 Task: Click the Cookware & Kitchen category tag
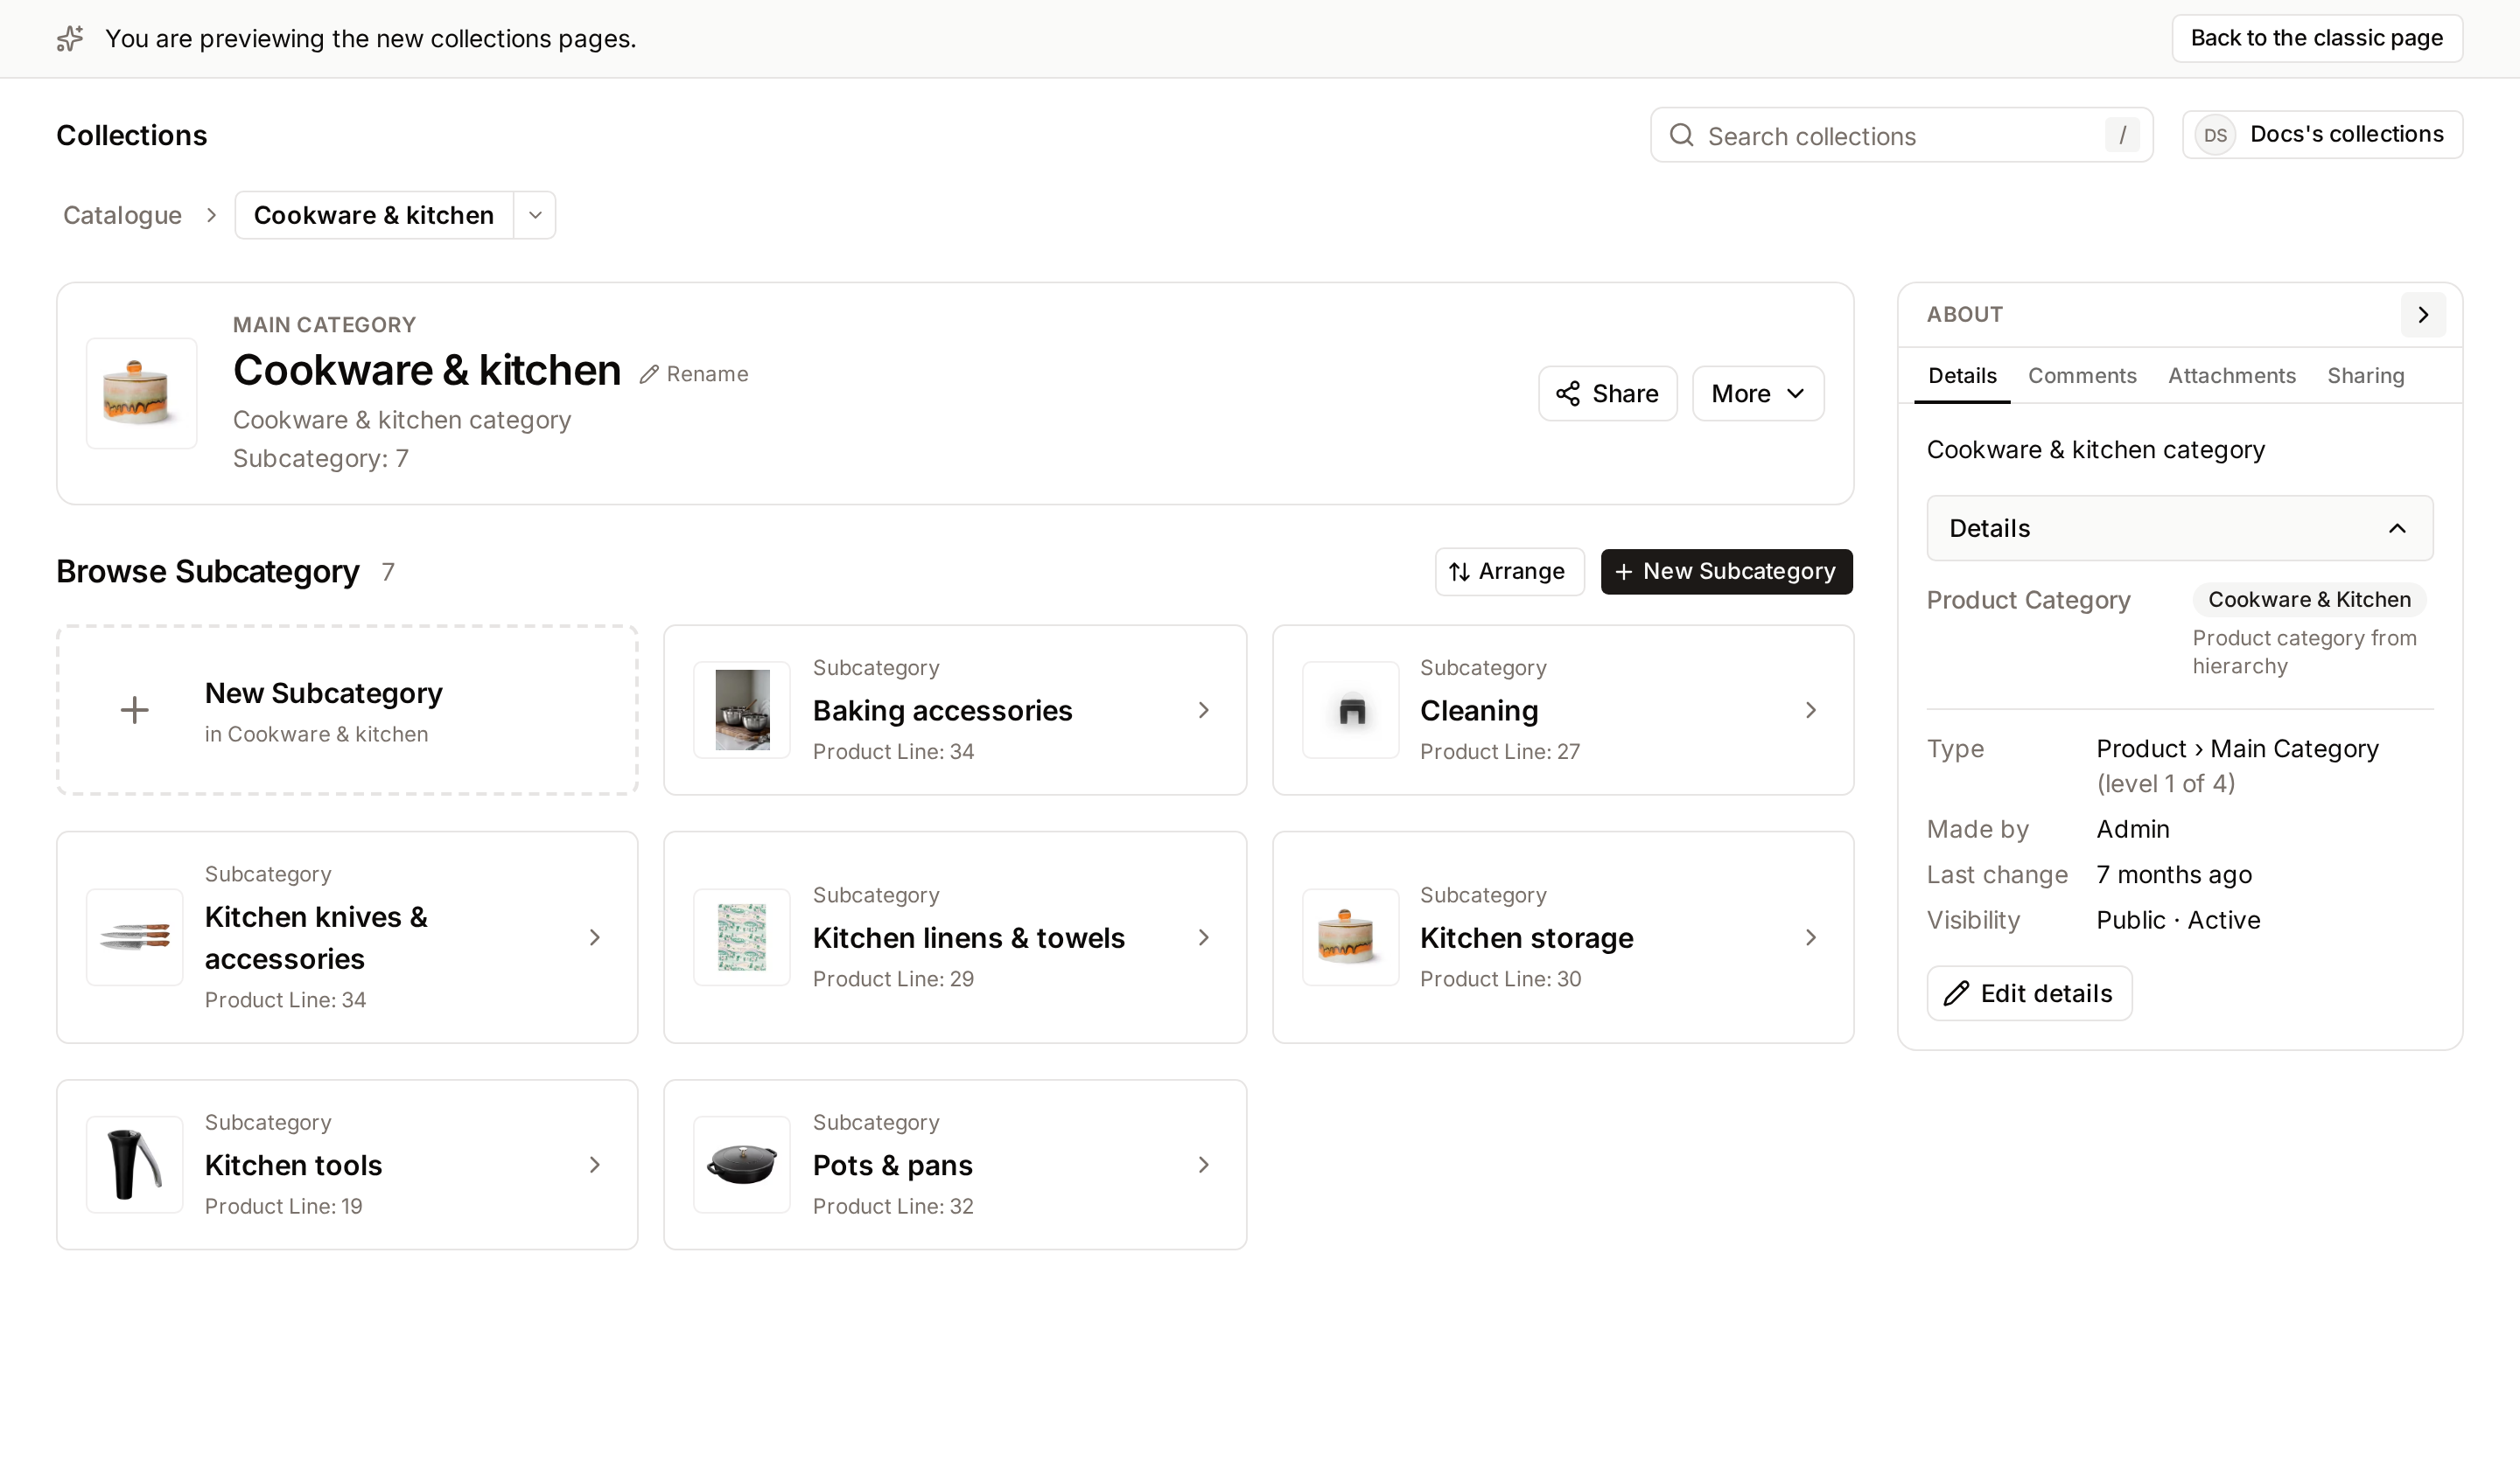(2309, 600)
